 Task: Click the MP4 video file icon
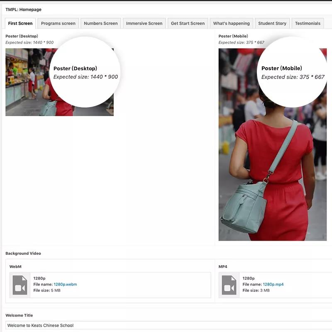[x=229, y=285]
